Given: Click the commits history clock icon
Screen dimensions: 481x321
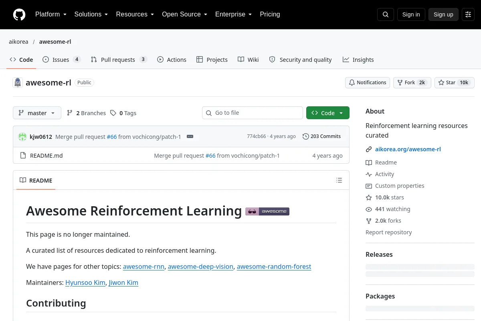Looking at the screenshot, I should tap(306, 136).
